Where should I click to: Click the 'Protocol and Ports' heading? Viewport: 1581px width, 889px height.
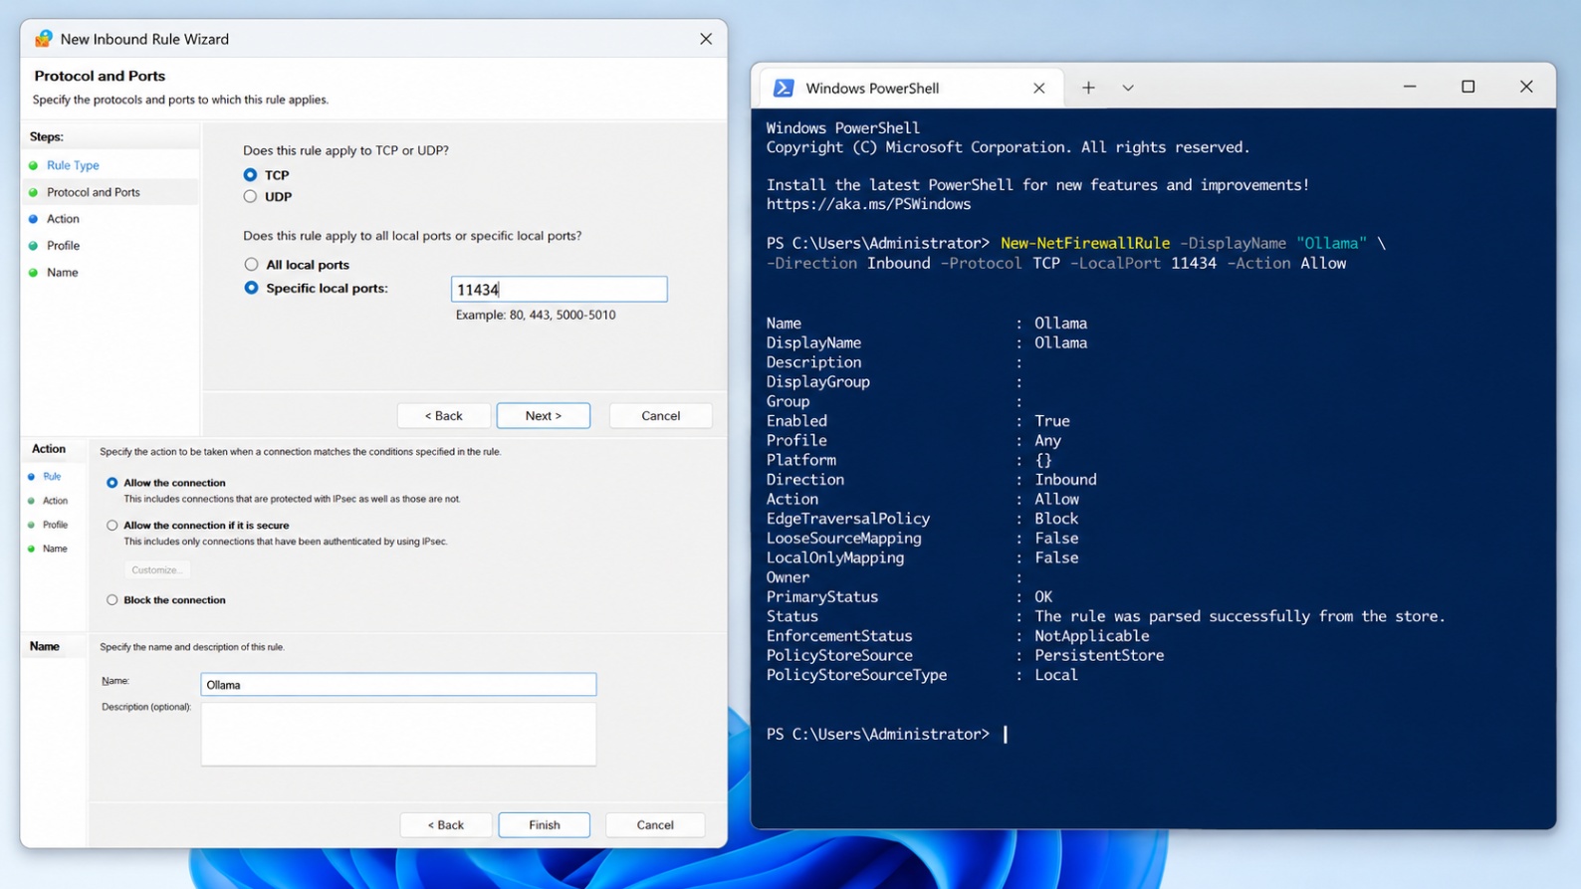[100, 76]
